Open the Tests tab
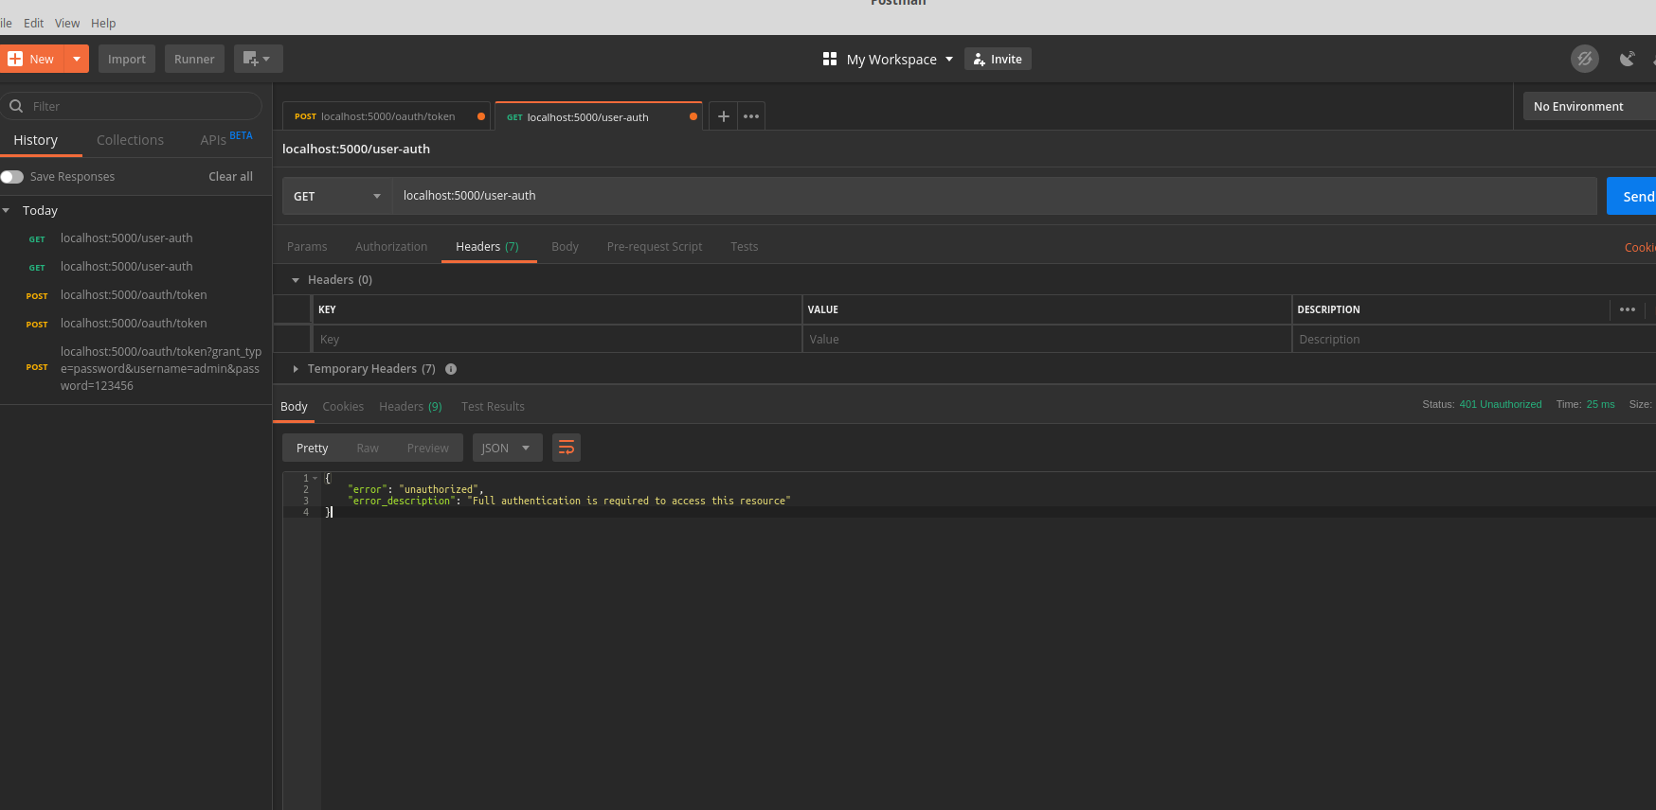This screenshot has height=810, width=1656. (745, 247)
